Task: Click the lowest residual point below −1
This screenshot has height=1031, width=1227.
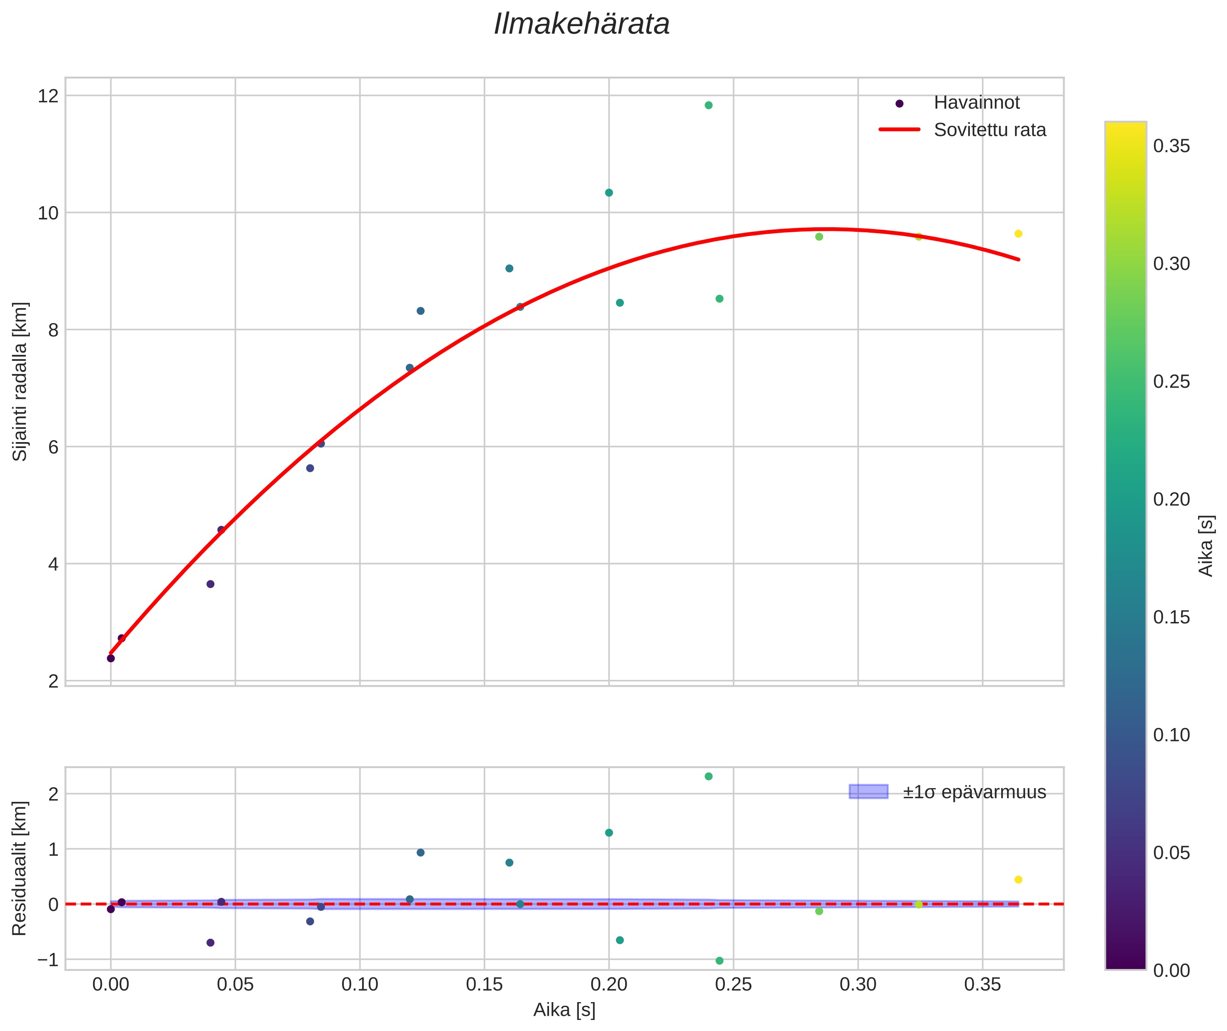Action: [x=720, y=961]
